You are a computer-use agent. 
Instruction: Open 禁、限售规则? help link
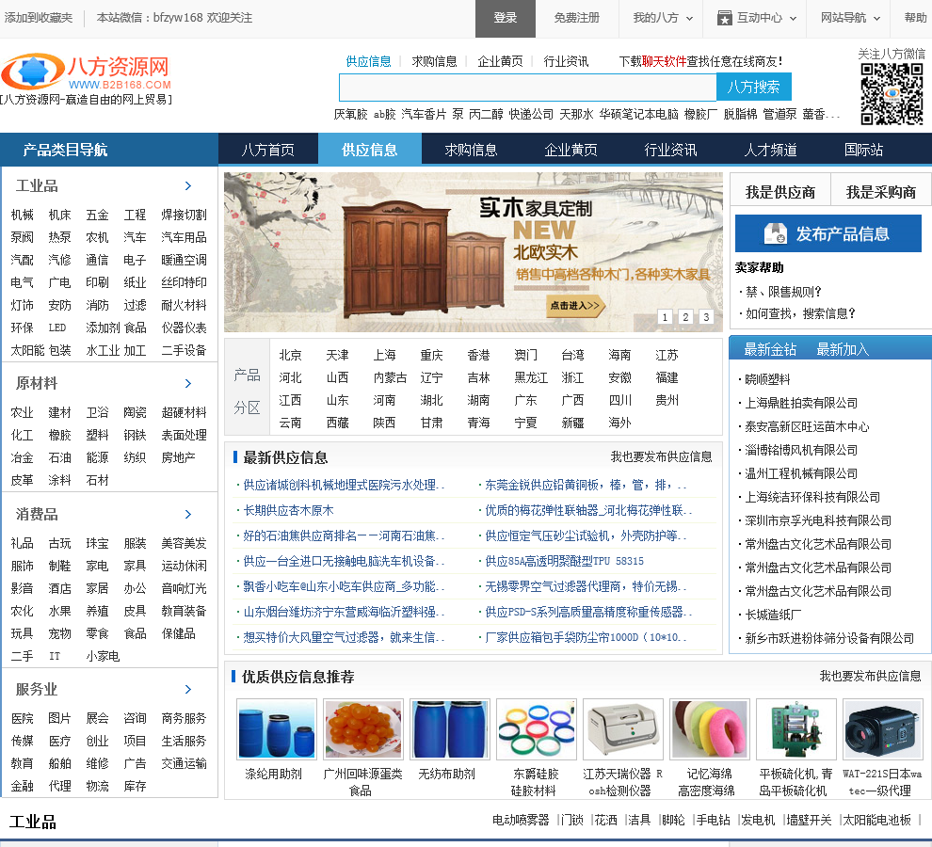(783, 292)
